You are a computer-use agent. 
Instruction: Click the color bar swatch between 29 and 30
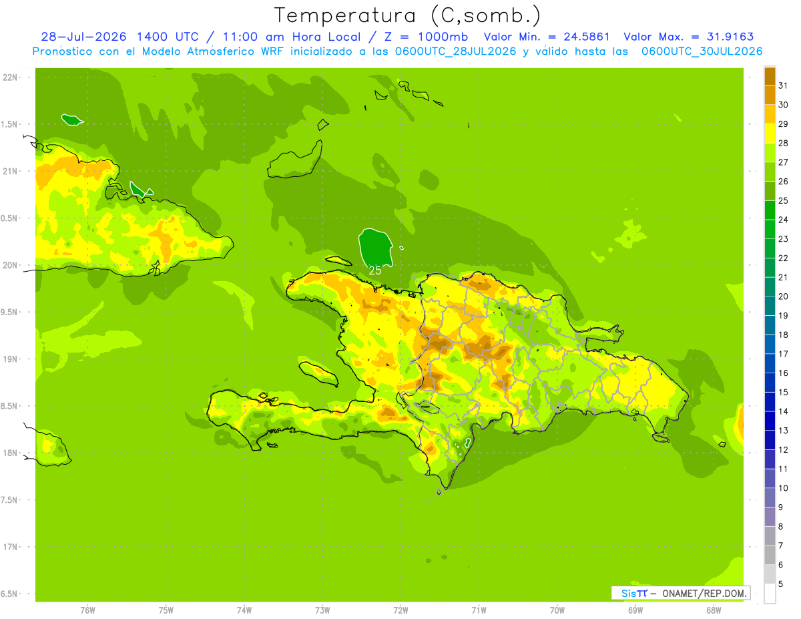tap(770, 114)
